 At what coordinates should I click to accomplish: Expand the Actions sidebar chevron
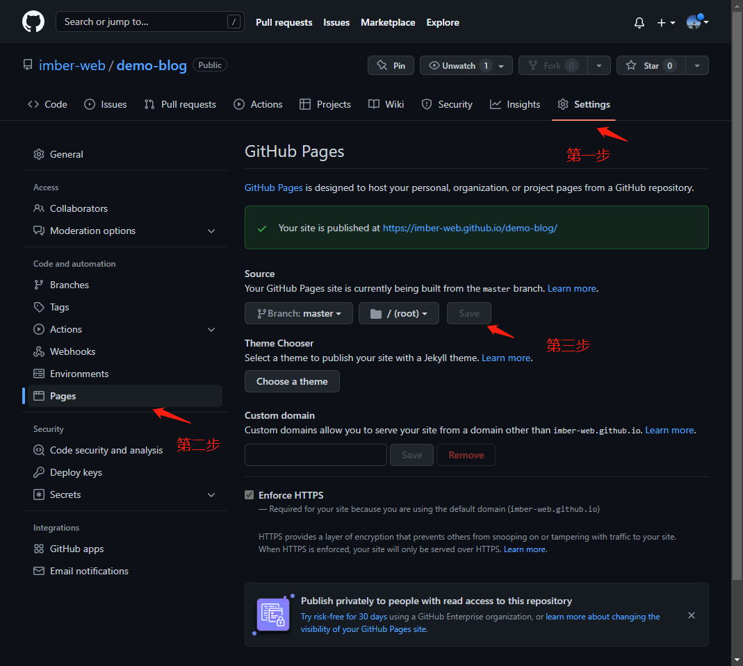[211, 329]
